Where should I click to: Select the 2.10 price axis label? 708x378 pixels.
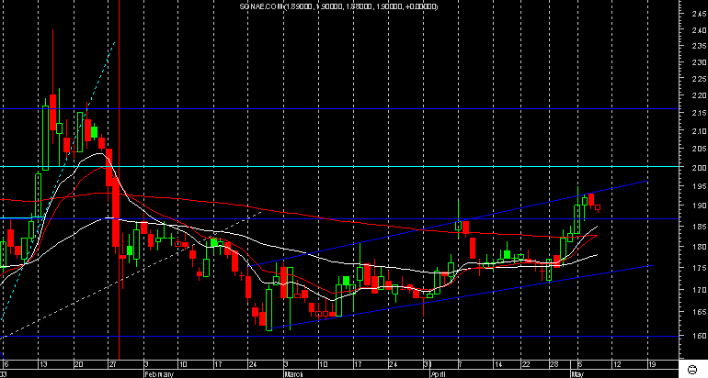tap(699, 131)
